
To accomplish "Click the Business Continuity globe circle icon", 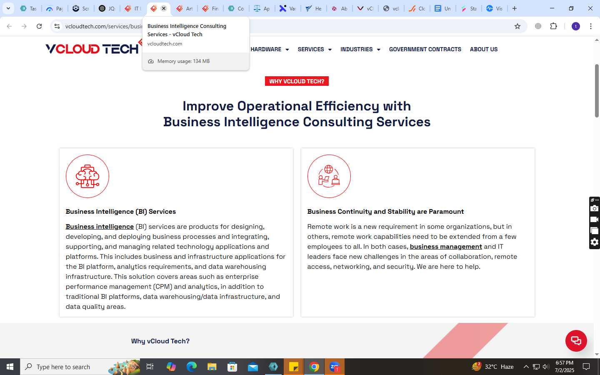I will 329,176.
